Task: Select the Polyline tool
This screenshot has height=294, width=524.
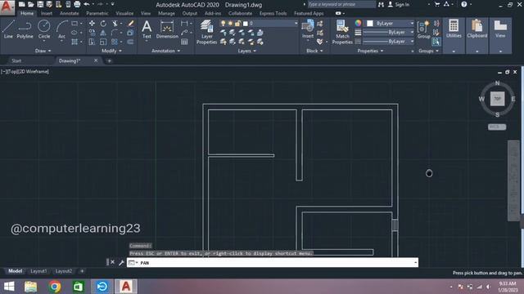Action: point(25,29)
